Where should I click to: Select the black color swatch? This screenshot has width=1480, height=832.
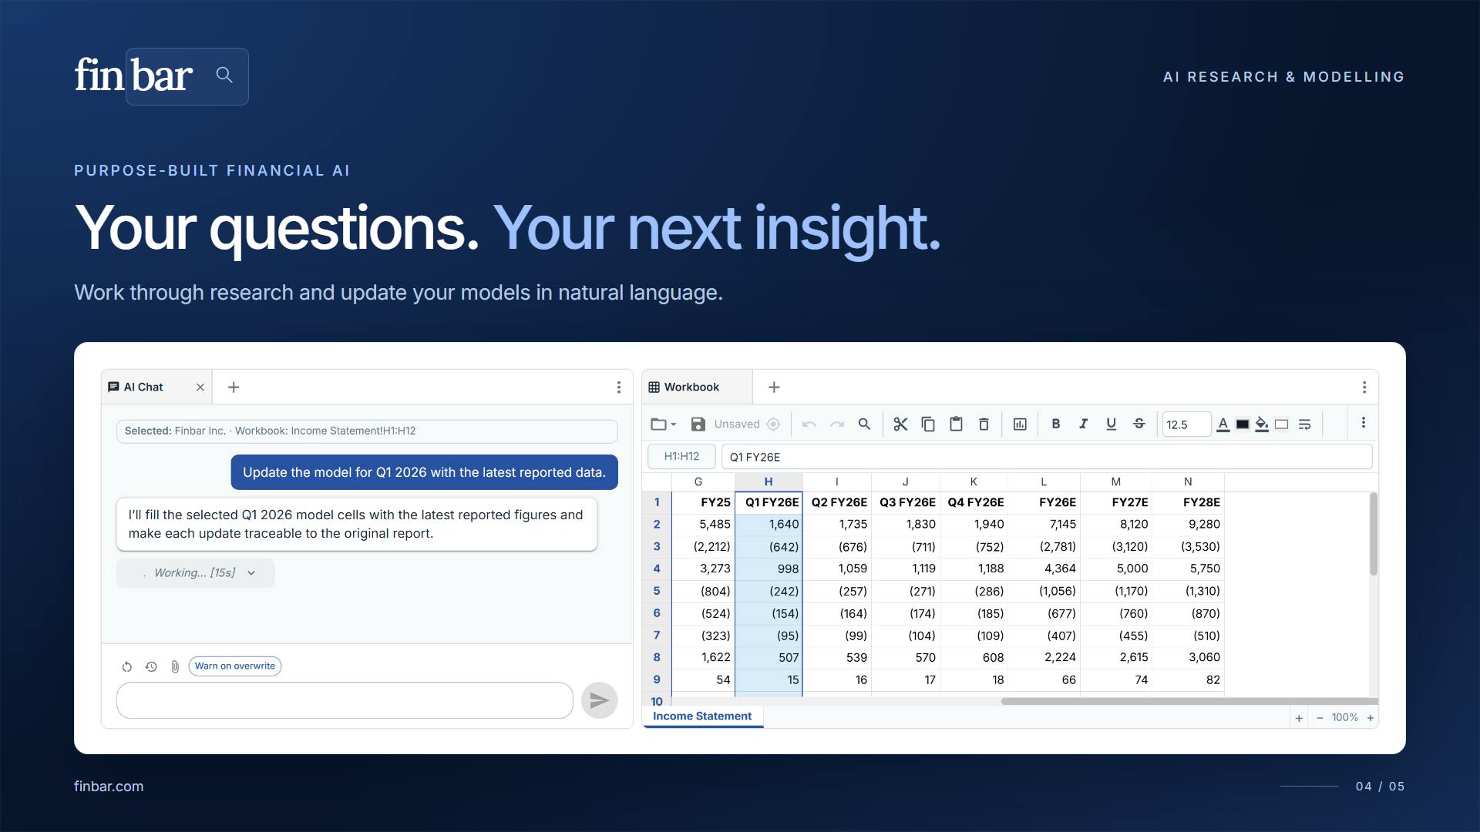click(1243, 424)
